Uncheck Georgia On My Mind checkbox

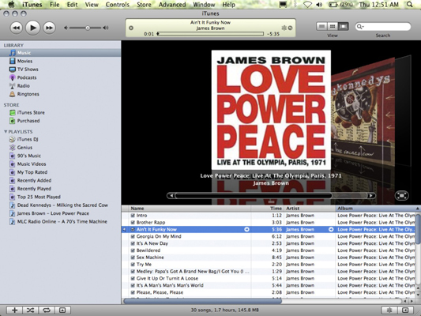coord(133,236)
